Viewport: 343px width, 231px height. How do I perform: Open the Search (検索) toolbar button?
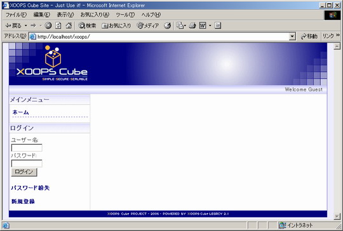coord(87,26)
